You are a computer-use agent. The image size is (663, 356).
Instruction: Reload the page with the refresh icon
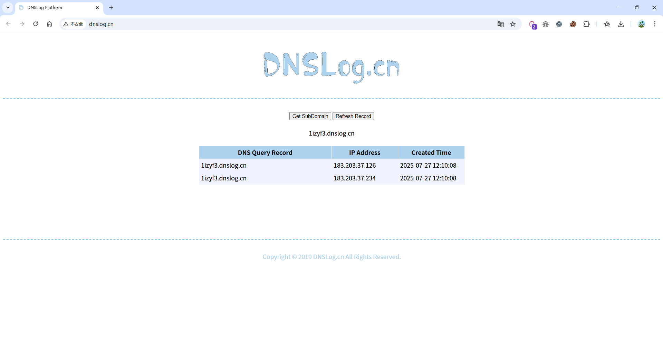pos(36,24)
